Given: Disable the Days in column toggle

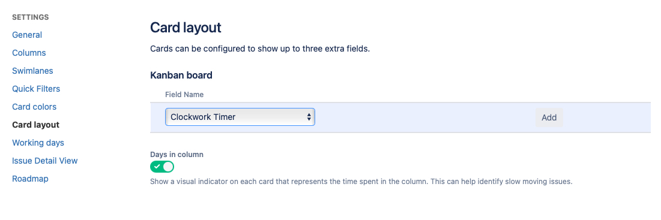Looking at the screenshot, I should [x=162, y=167].
